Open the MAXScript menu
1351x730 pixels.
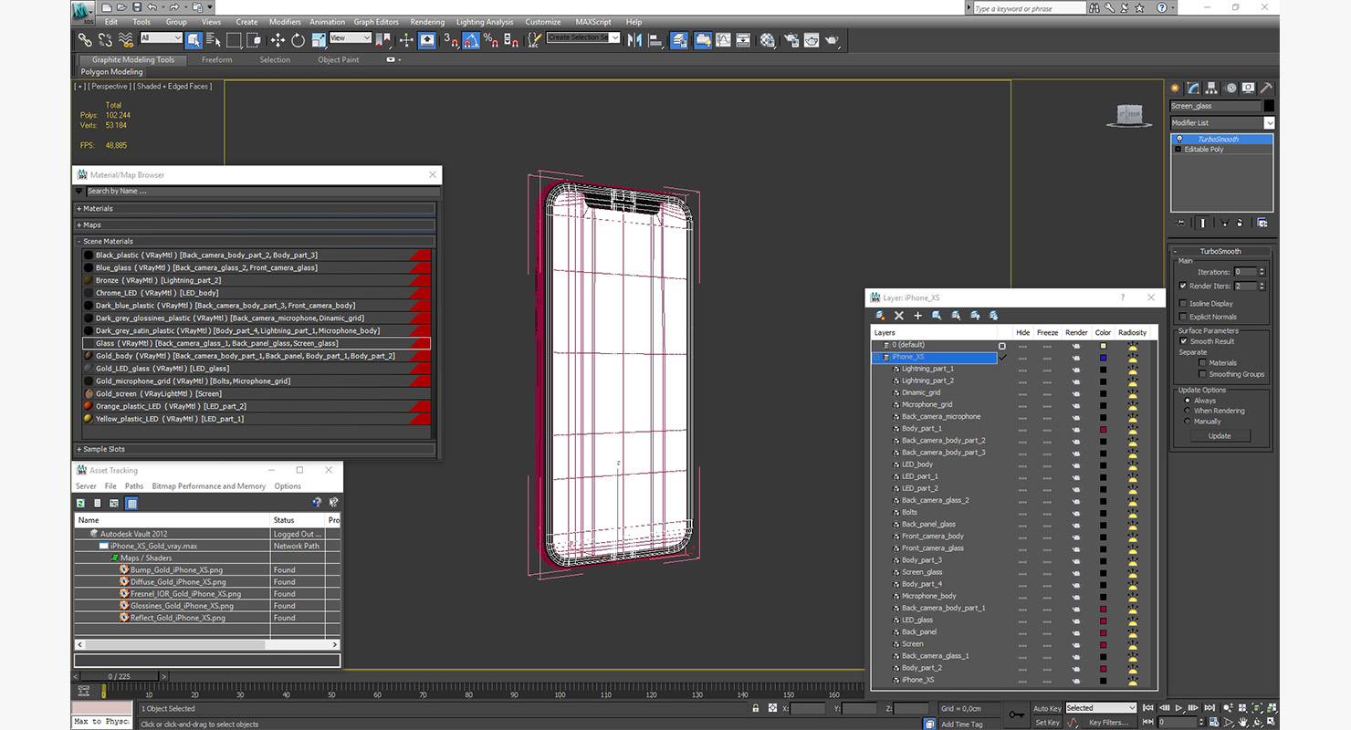tap(593, 22)
